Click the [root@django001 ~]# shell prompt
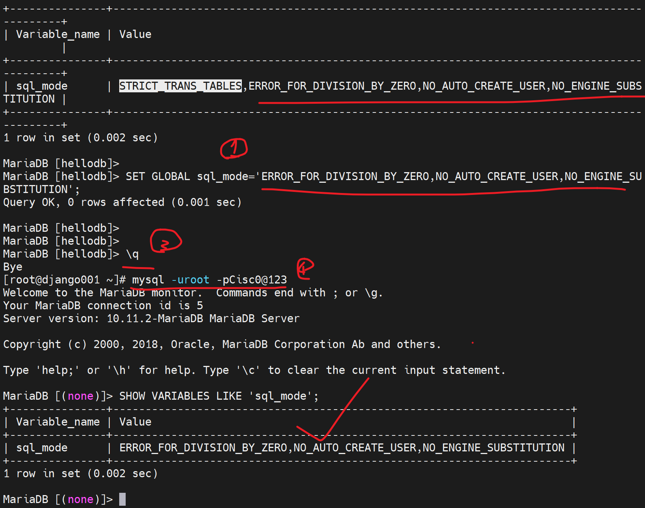 pyautogui.click(x=64, y=280)
